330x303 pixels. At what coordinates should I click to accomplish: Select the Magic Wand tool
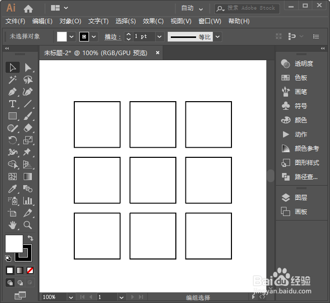pos(13,80)
